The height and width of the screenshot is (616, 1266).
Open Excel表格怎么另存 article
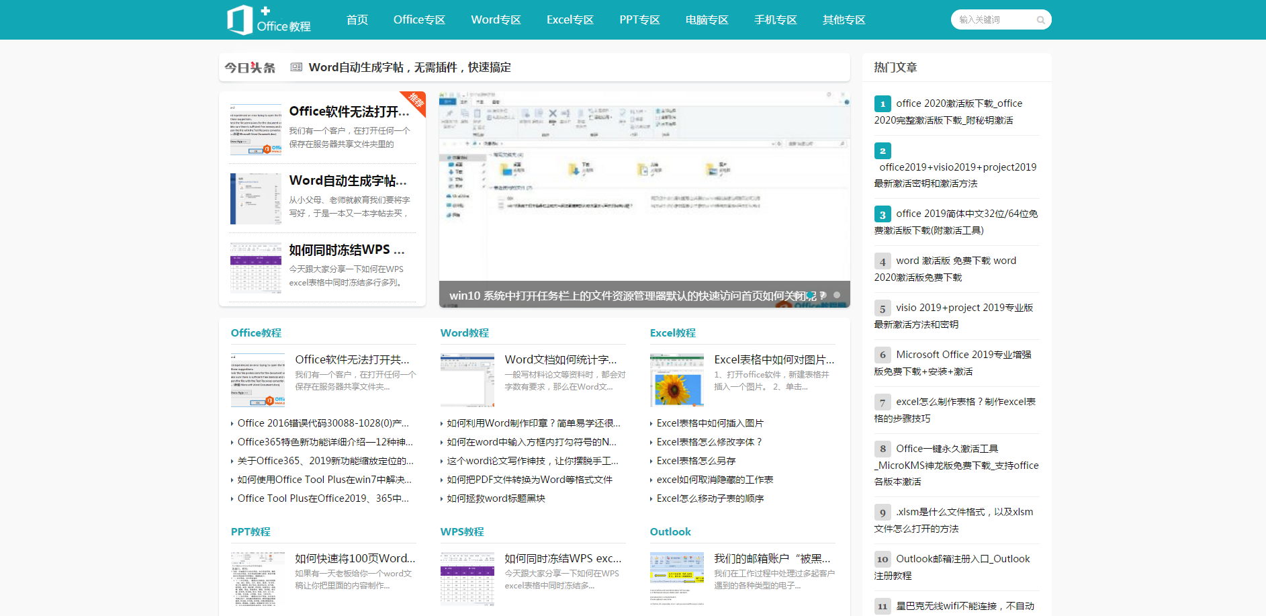point(696,461)
